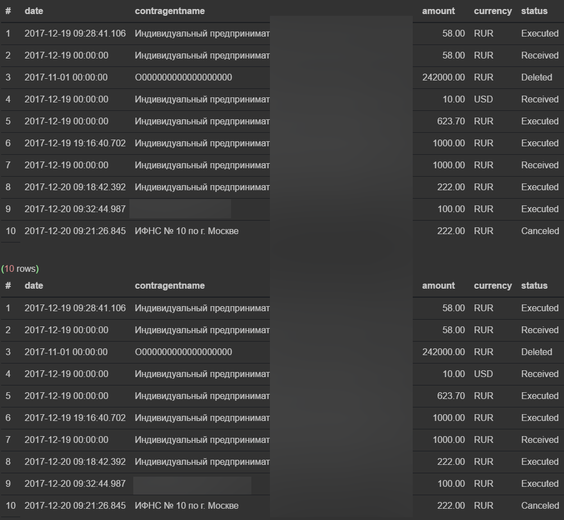Click the "status" column header in the first table
Screen dimensions: 564x520
535,11
